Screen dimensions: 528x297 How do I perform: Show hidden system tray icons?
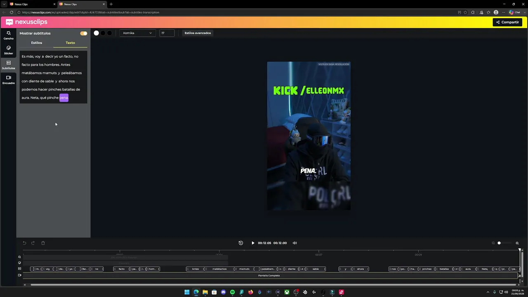[x=488, y=292]
